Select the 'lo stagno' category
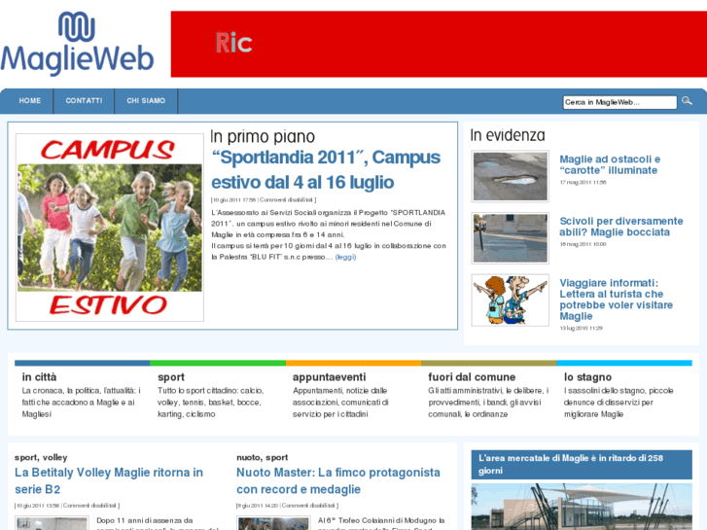 click(x=587, y=377)
